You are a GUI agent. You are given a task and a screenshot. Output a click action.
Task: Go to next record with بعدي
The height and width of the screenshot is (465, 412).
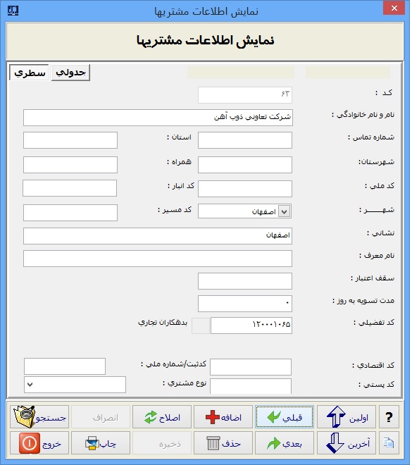(285, 442)
